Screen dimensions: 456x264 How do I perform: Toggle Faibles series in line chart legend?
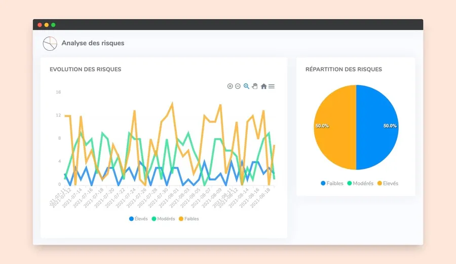(189, 218)
